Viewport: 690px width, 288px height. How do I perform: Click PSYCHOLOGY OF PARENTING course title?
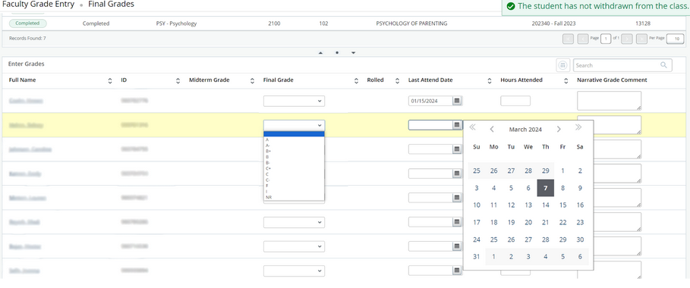coord(411,23)
